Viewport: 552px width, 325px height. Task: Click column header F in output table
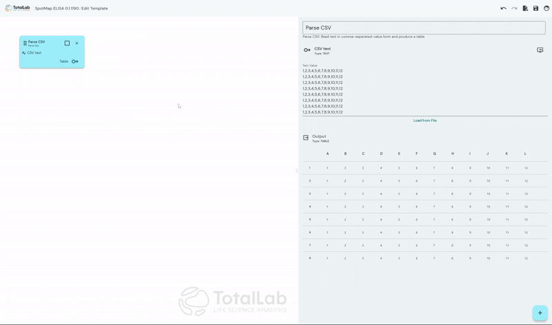[x=417, y=154]
